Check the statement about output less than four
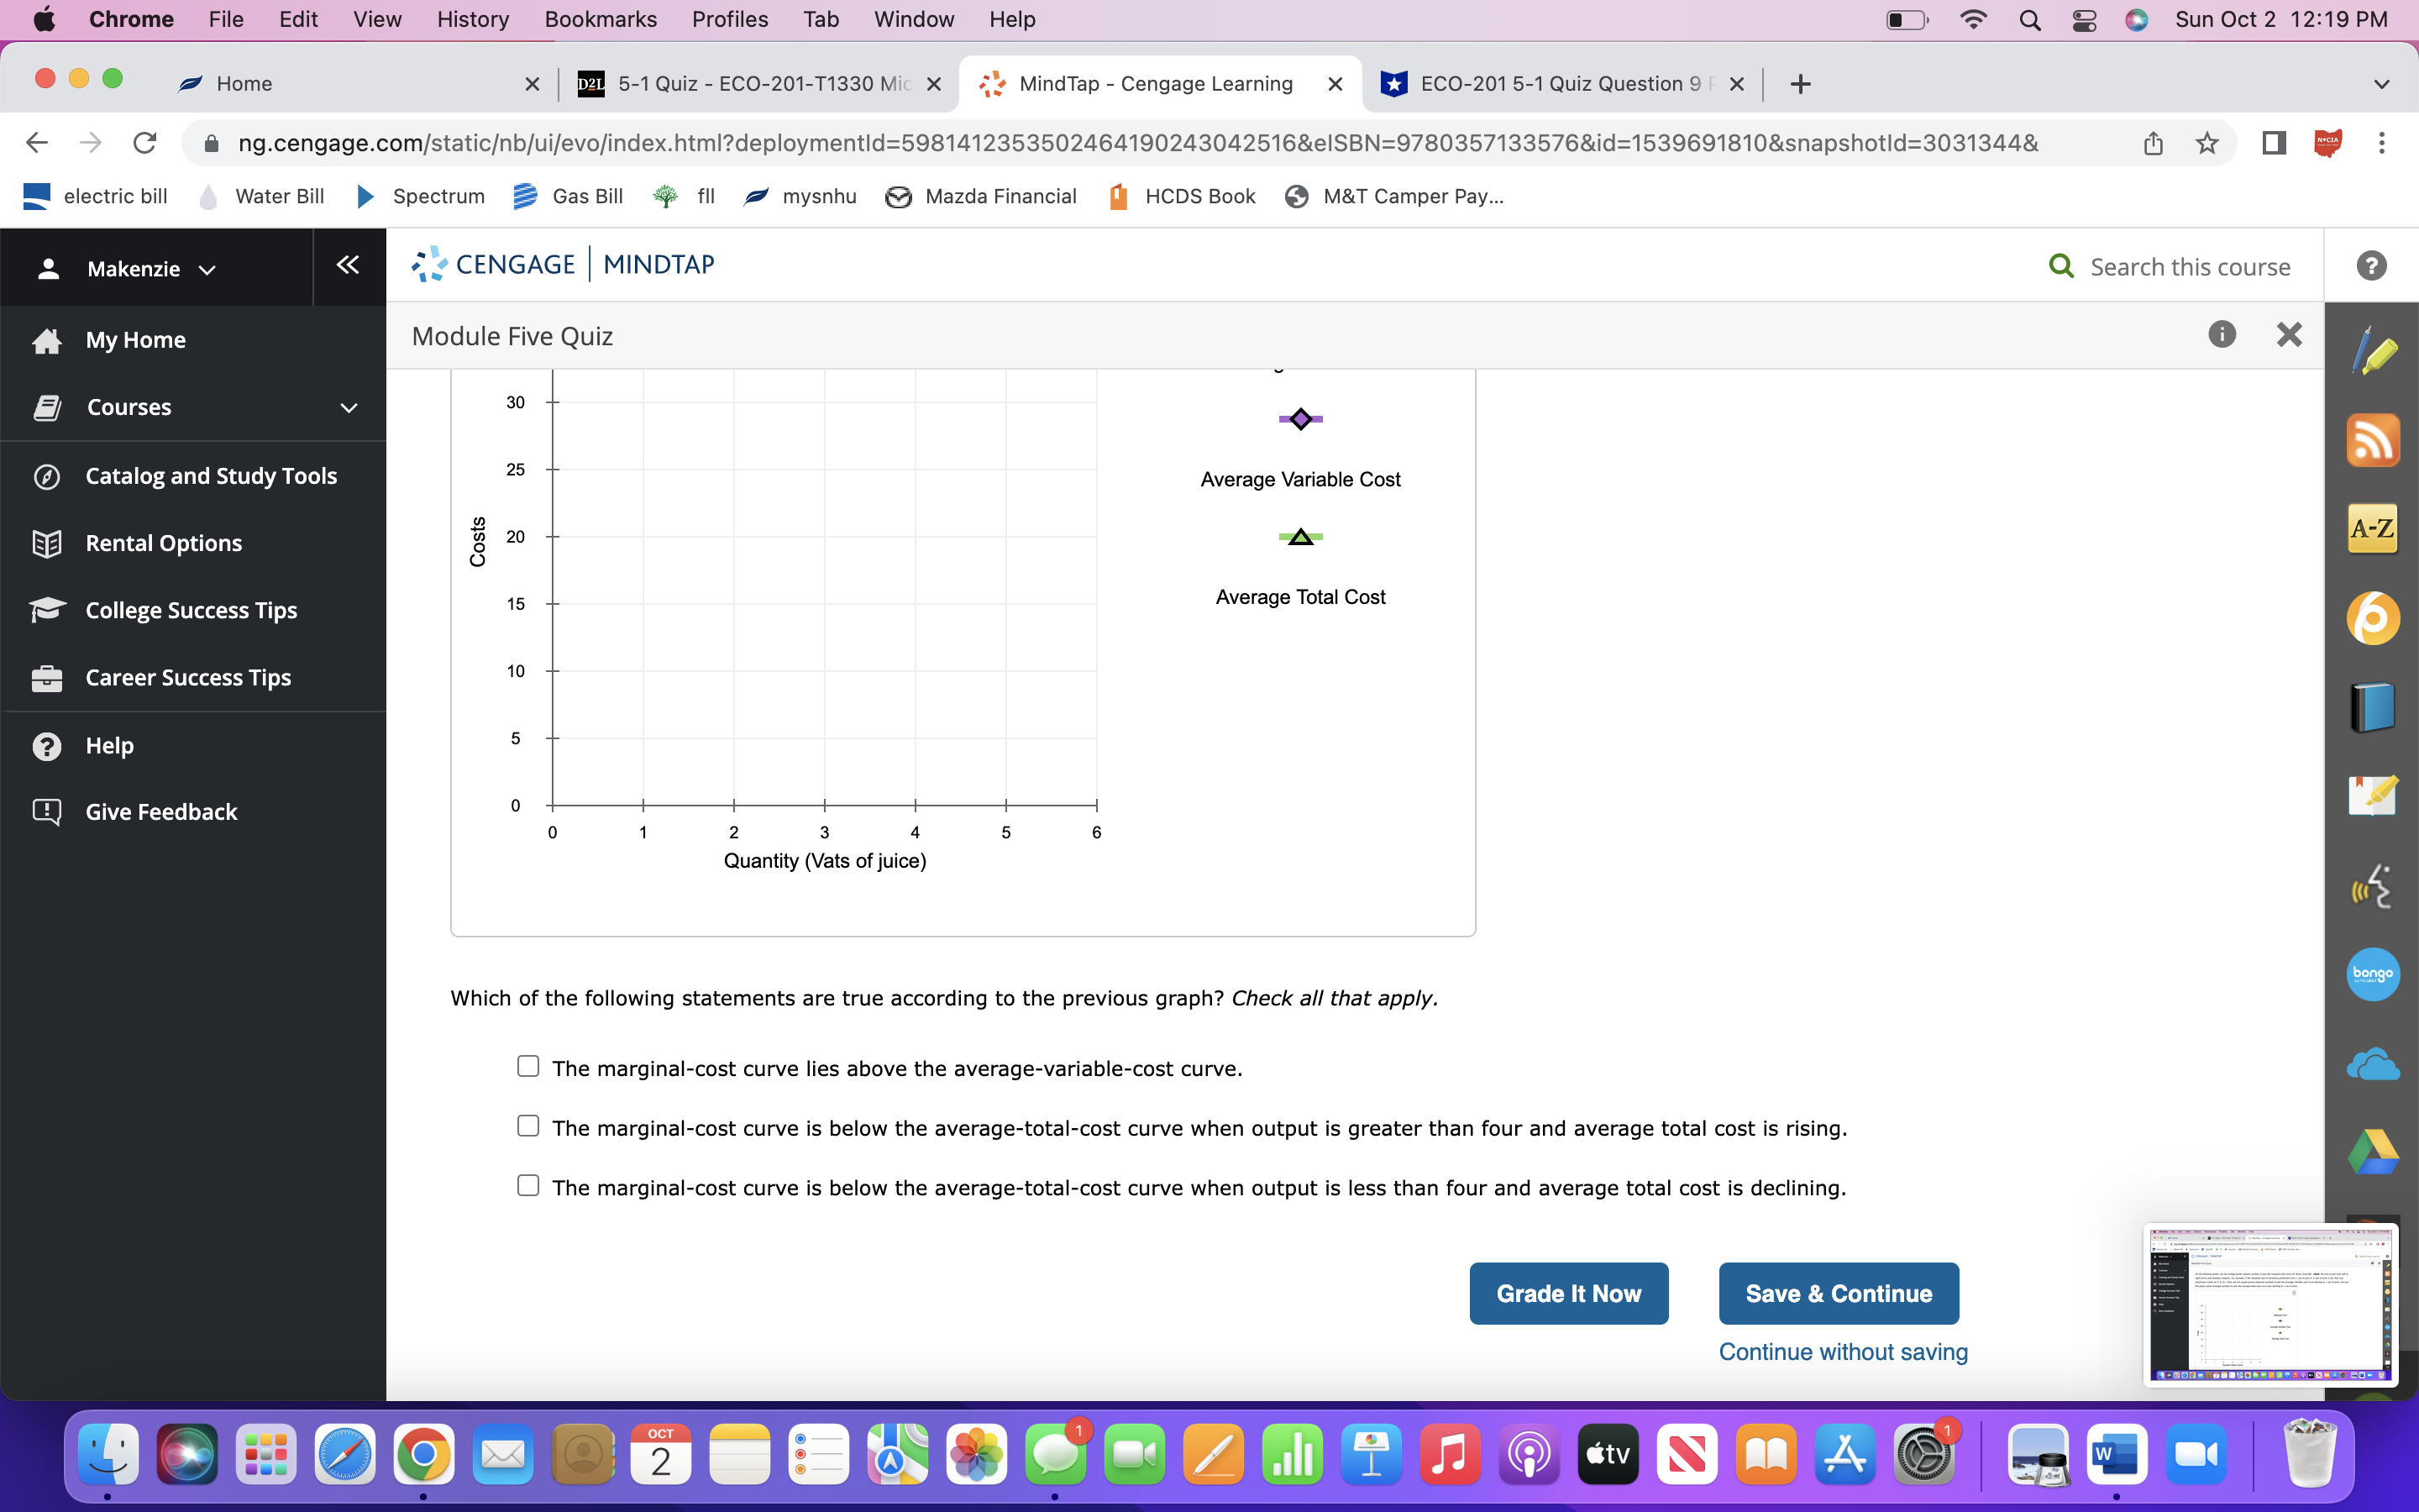The height and width of the screenshot is (1512, 2419). click(529, 1185)
